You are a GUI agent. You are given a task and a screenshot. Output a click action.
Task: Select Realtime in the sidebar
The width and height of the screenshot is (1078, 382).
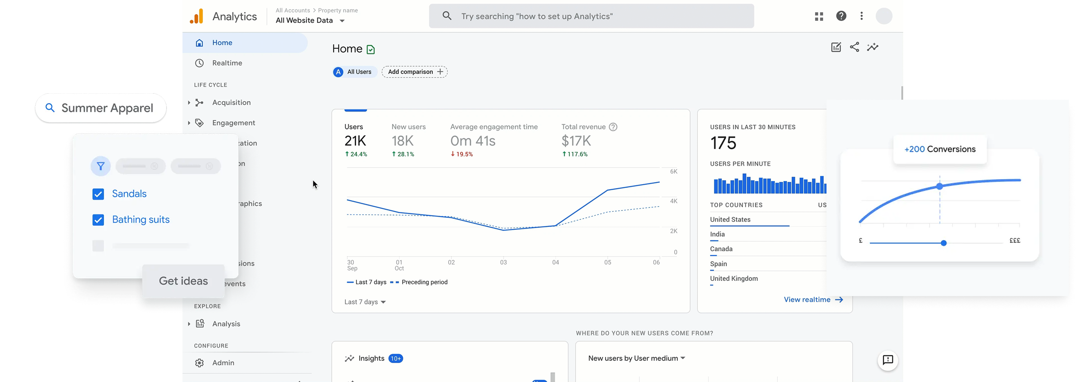tap(227, 63)
